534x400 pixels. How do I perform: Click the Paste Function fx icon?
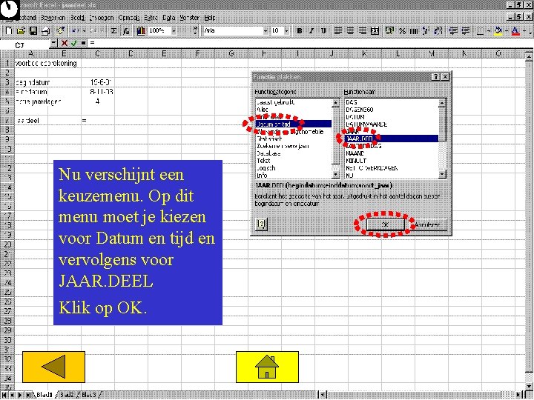126,31
